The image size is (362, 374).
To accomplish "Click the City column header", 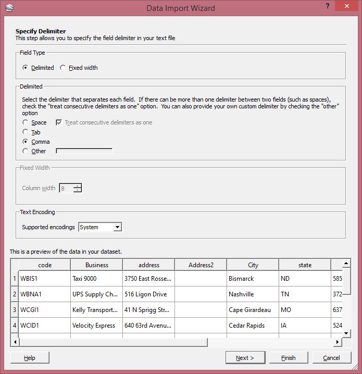I will [253, 265].
